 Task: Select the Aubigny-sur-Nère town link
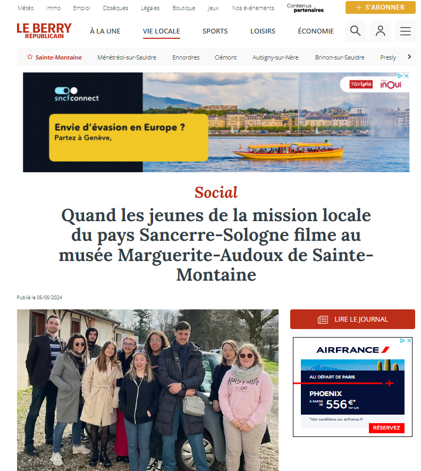275,57
